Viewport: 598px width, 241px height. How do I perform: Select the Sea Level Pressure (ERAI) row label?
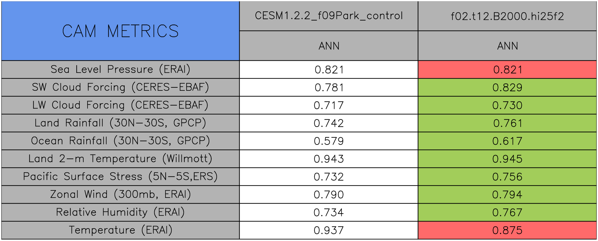pos(120,70)
